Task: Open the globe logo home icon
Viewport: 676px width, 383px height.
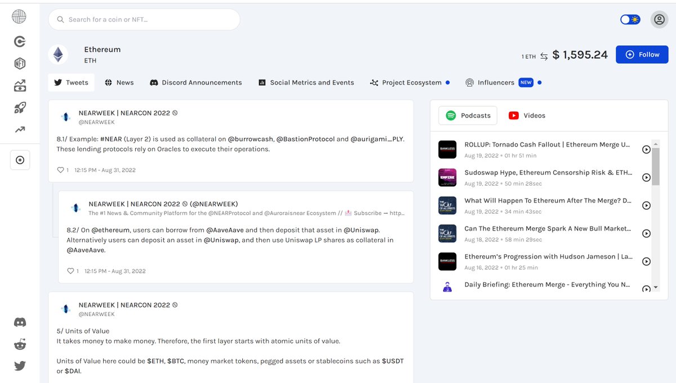Action: tap(19, 17)
